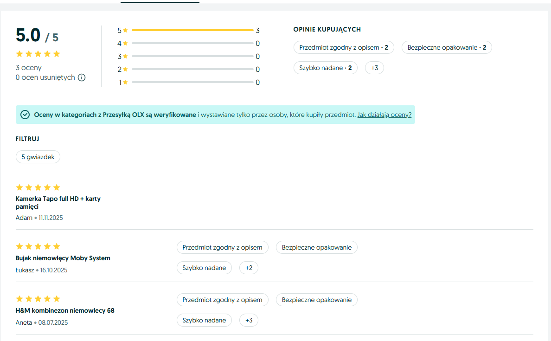This screenshot has height=341, width=551.
Task: Click the yellow 5-star rating bar
Action: tap(192, 30)
